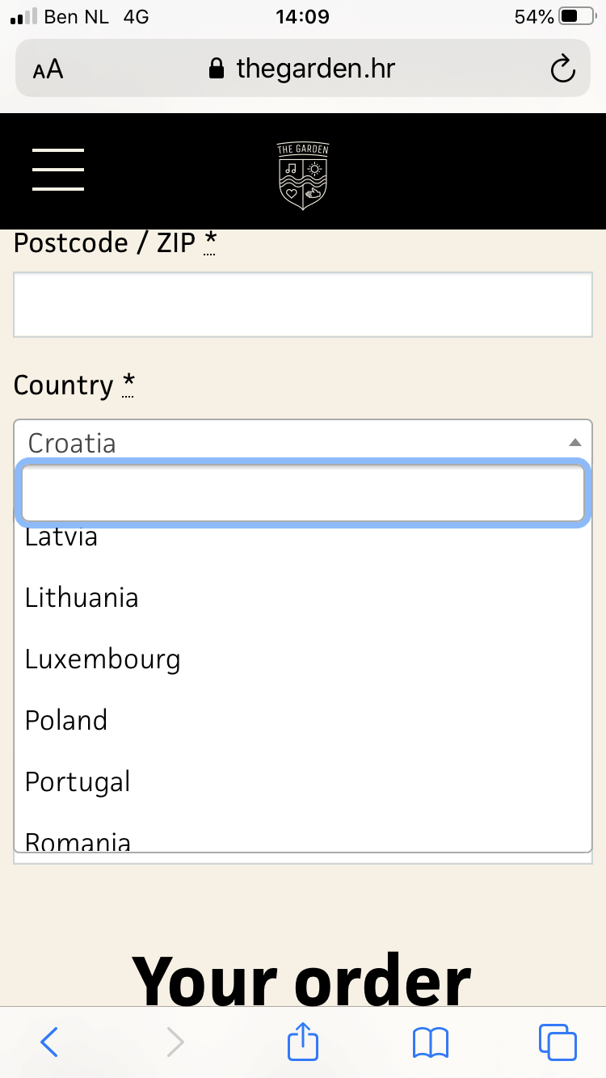Image resolution: width=606 pixels, height=1078 pixels.
Task: Tap The Garden shield logo
Action: coord(303,175)
